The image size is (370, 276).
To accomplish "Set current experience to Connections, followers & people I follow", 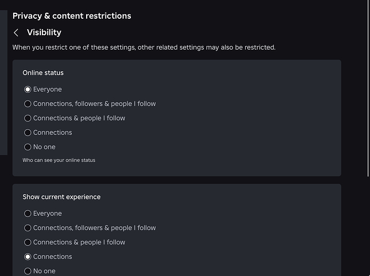I will (28, 228).
